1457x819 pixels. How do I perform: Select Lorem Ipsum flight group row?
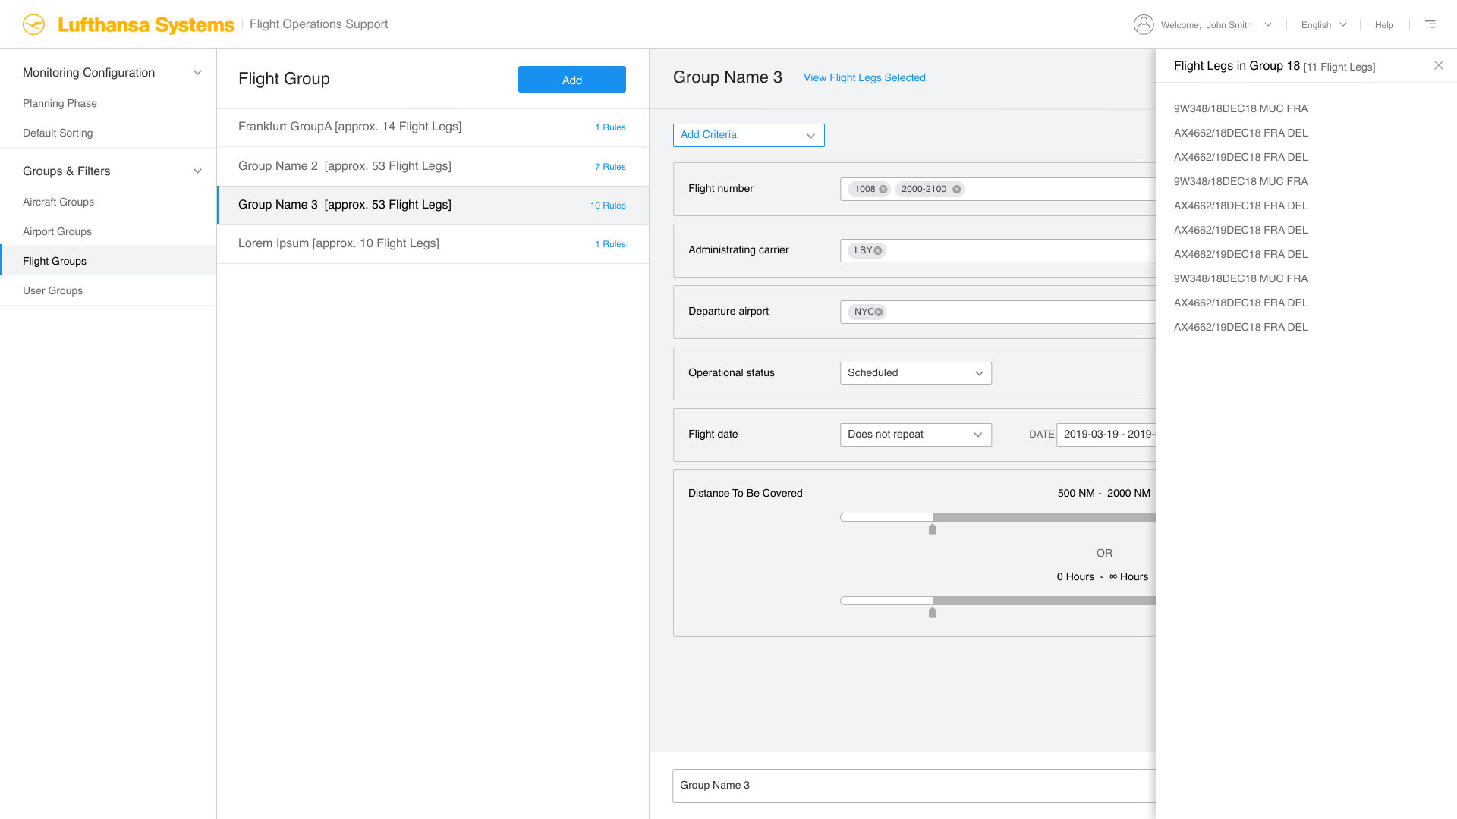(x=433, y=244)
